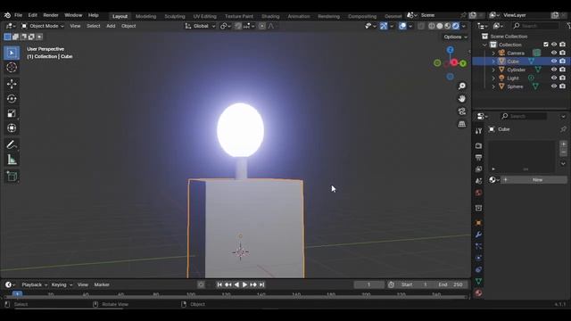
Task: Open the Output properties tab
Action: coord(478,157)
